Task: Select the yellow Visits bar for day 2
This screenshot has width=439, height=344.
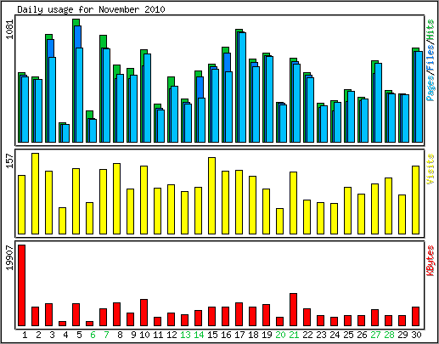Action: [36, 194]
